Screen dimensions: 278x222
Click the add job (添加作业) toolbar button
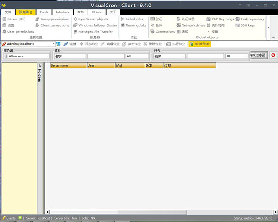(x=89, y=44)
